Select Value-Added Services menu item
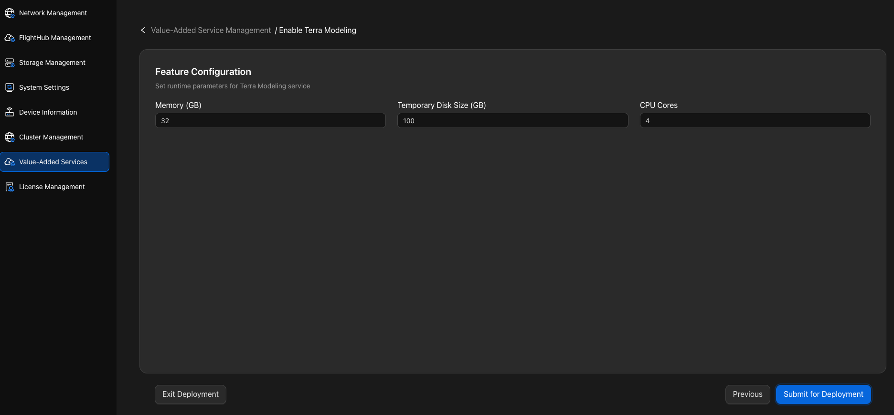 click(54, 162)
